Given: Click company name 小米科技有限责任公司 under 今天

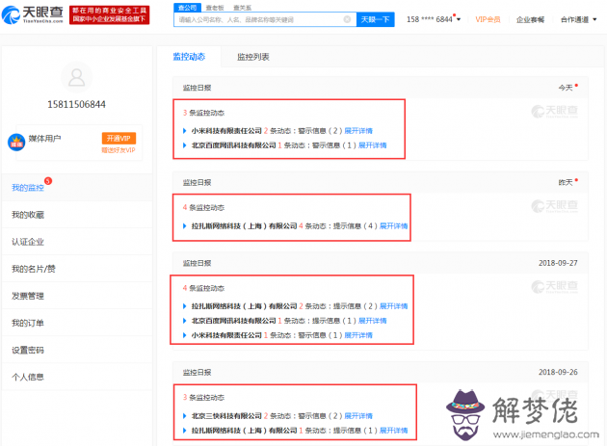Looking at the screenshot, I should point(226,131).
